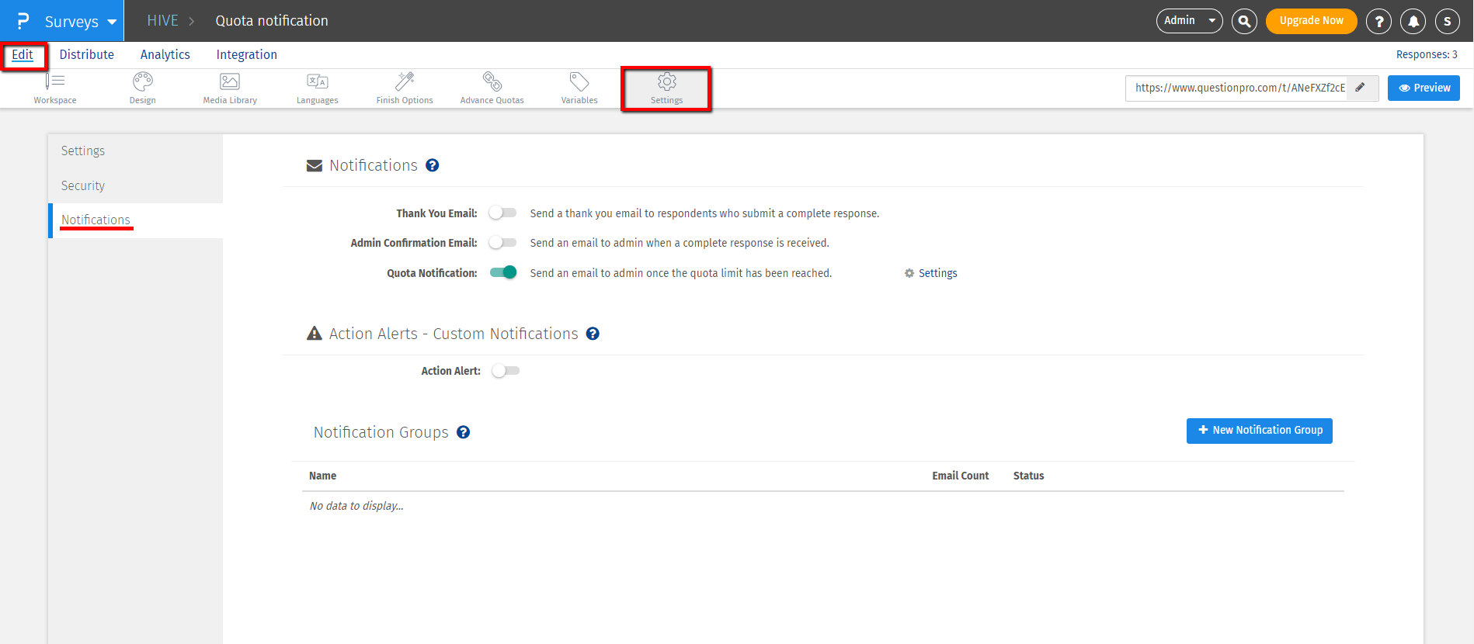Open the Design palette icon
1474x644 pixels.
pos(142,88)
